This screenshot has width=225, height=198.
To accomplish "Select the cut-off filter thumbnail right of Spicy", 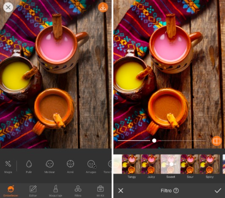I will click(224, 164).
